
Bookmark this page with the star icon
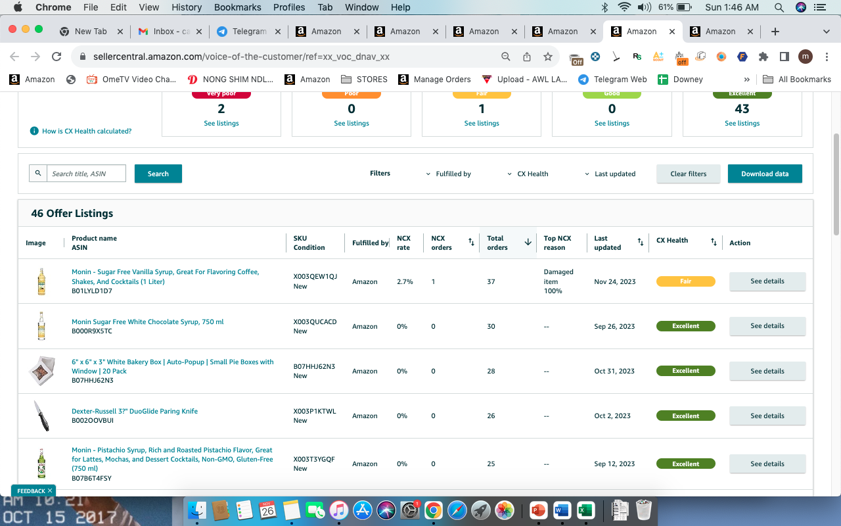(x=547, y=57)
